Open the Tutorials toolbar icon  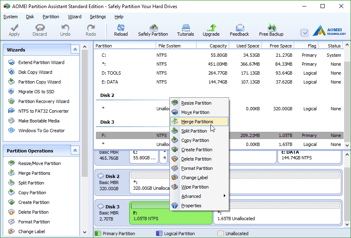tap(186, 28)
